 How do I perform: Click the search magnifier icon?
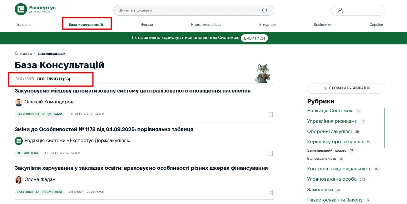[264, 10]
